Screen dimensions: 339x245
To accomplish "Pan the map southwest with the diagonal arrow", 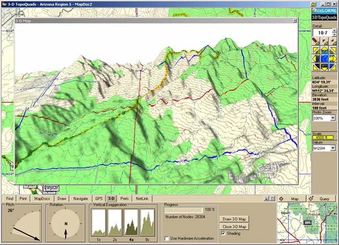I will 316,67.
